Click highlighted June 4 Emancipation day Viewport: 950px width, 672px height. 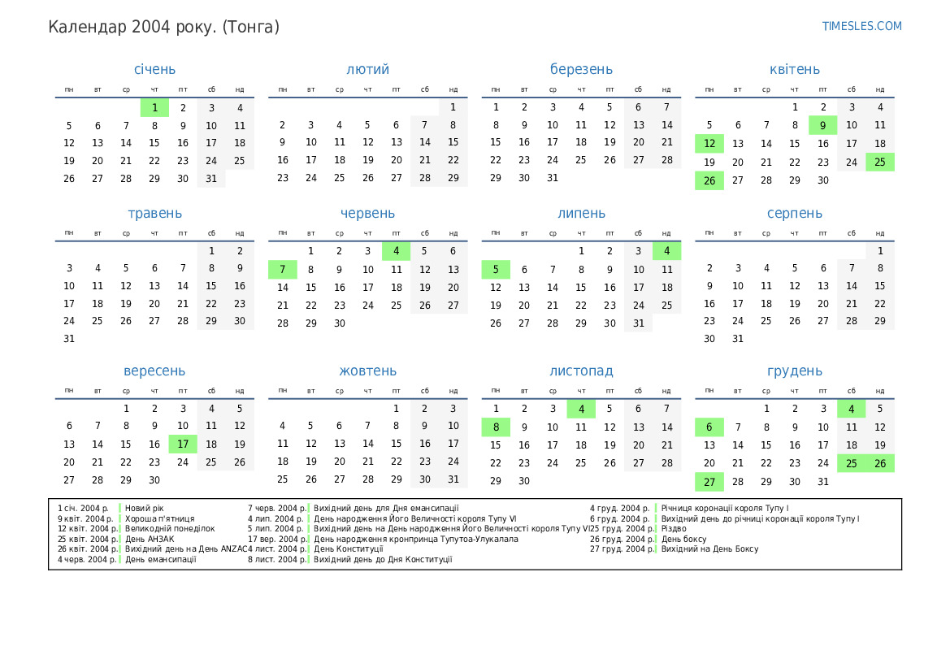tap(397, 251)
